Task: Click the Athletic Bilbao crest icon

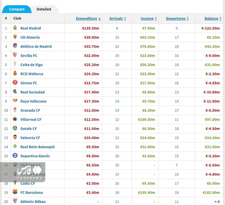Action: [x=15, y=201]
